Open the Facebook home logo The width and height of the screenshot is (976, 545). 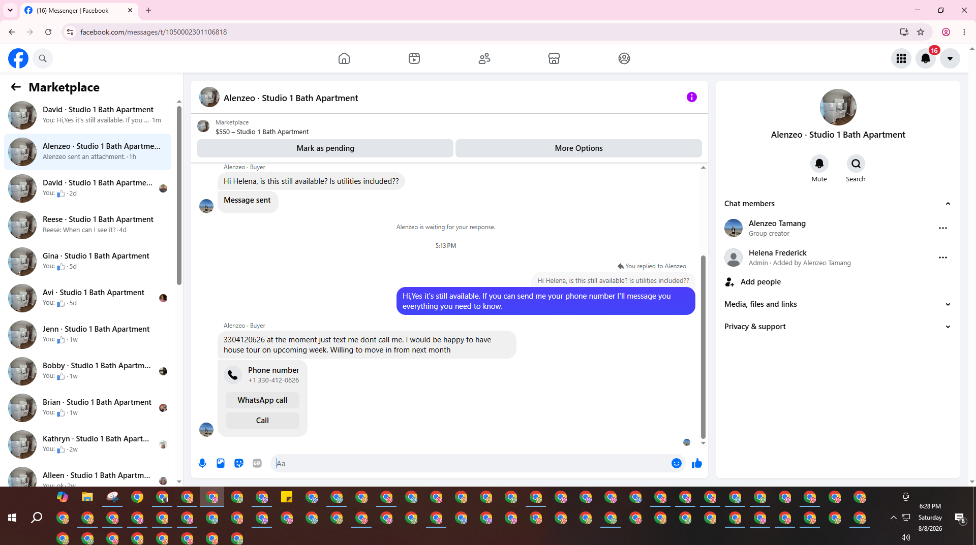click(18, 58)
